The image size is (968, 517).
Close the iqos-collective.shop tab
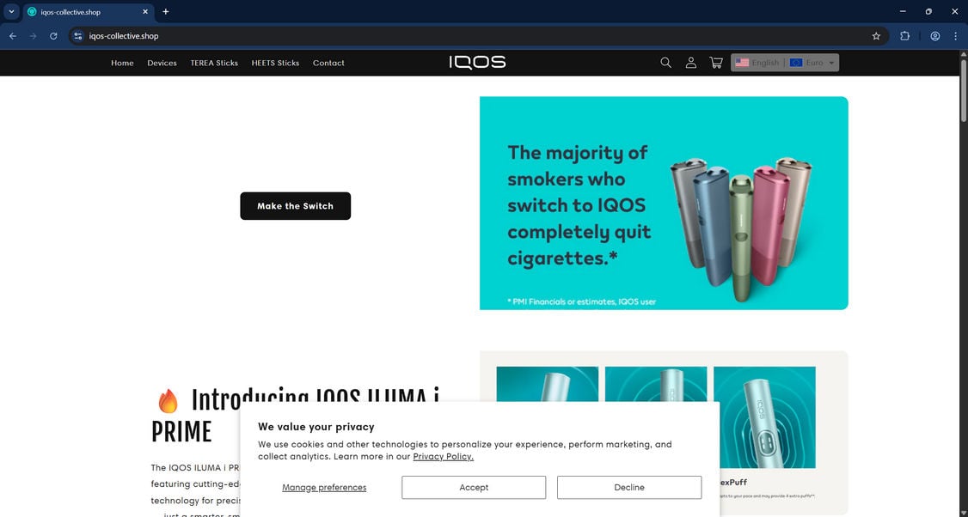[x=145, y=12]
